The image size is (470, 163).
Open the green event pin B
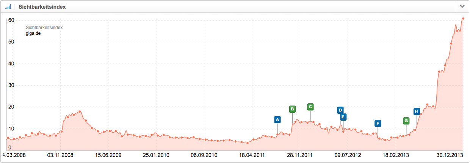click(x=292, y=109)
